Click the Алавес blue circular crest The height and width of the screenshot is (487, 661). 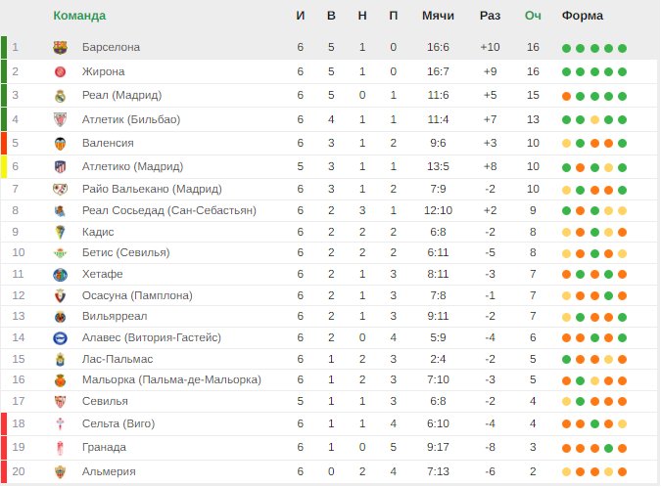[x=61, y=338]
